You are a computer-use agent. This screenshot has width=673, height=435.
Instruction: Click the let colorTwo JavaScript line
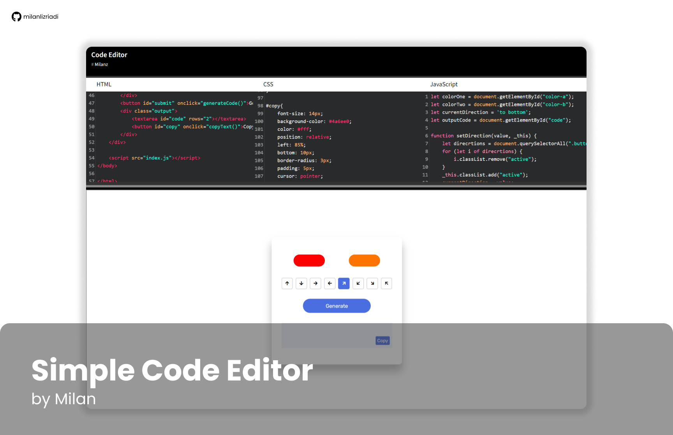502,104
